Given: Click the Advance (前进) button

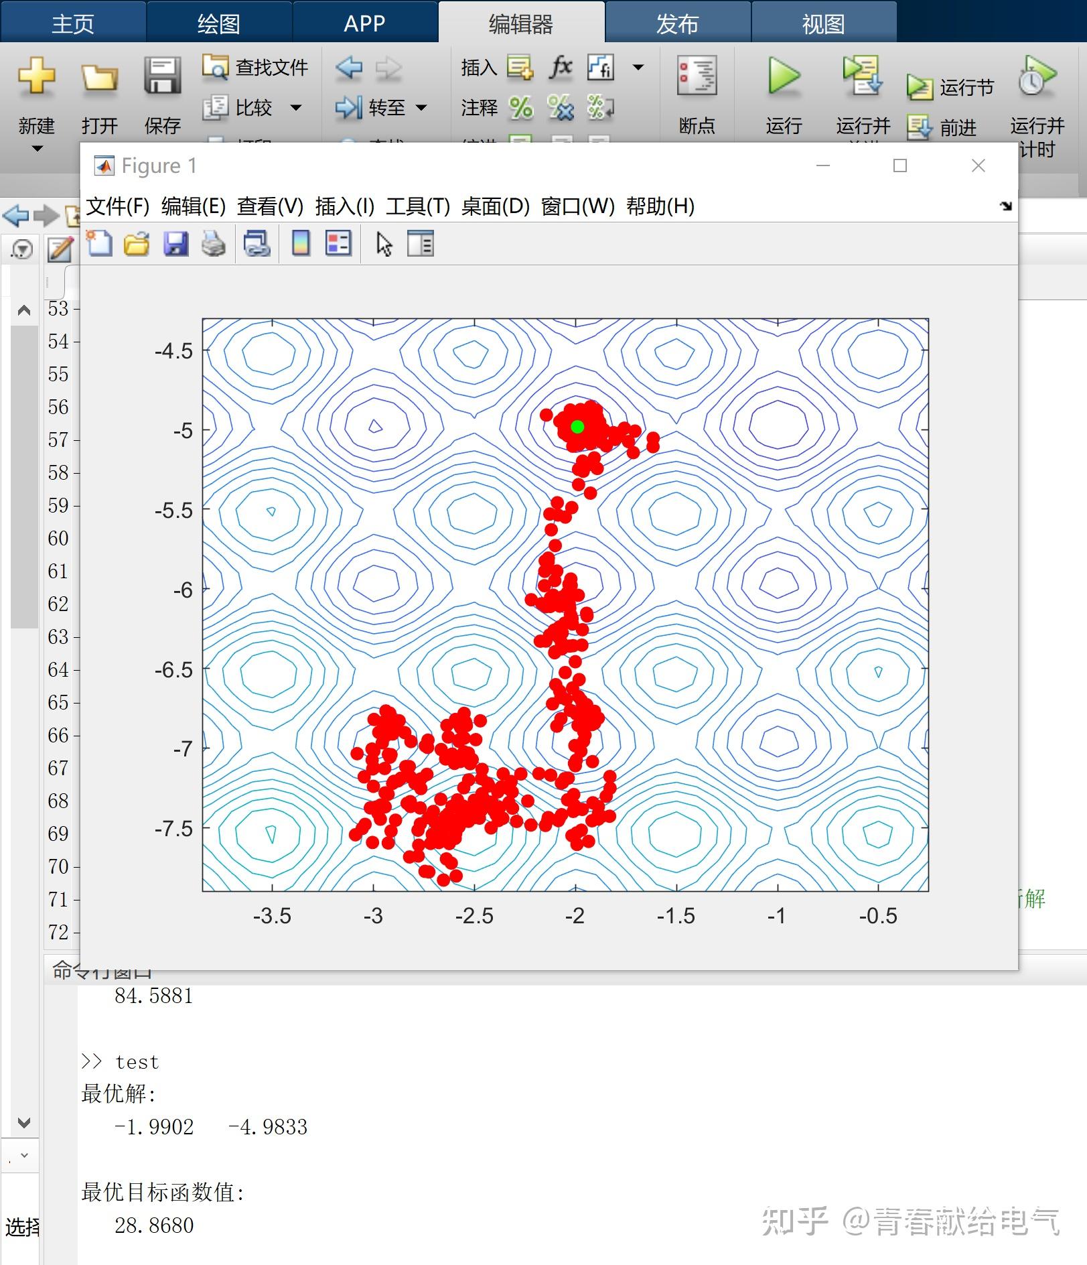Looking at the screenshot, I should [942, 127].
